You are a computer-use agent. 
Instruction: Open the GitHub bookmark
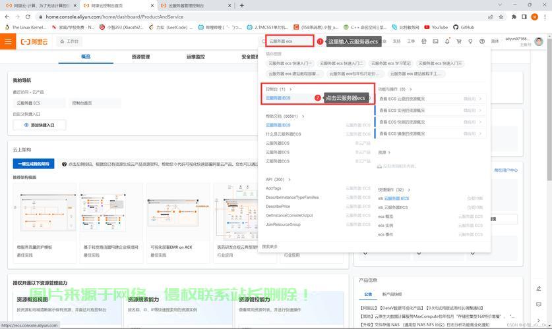[464, 28]
